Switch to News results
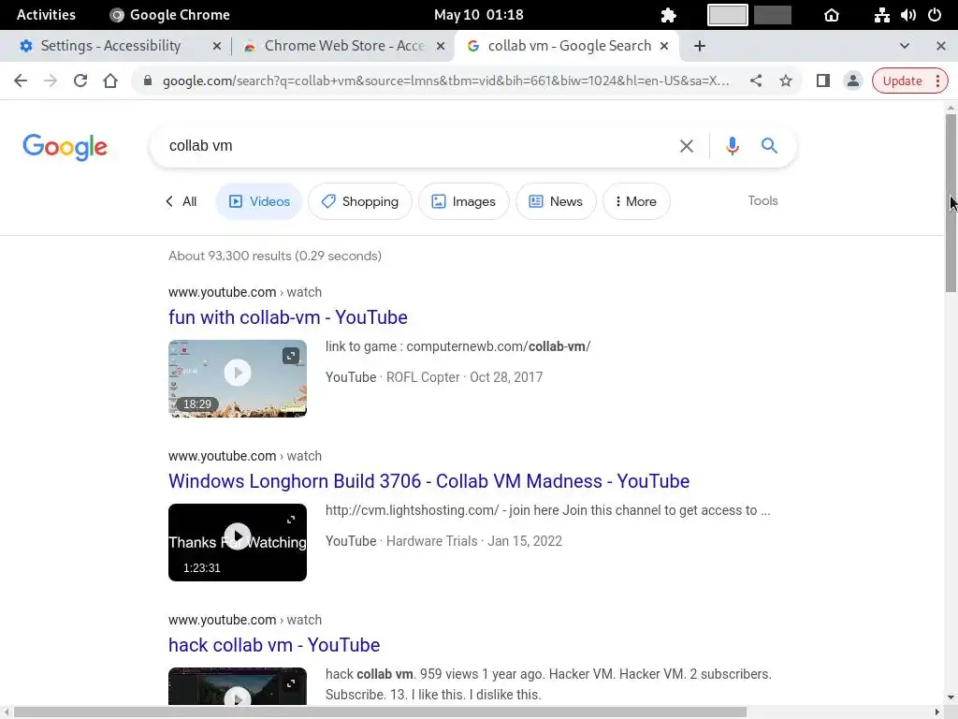Image resolution: width=958 pixels, height=719 pixels. pyautogui.click(x=556, y=202)
